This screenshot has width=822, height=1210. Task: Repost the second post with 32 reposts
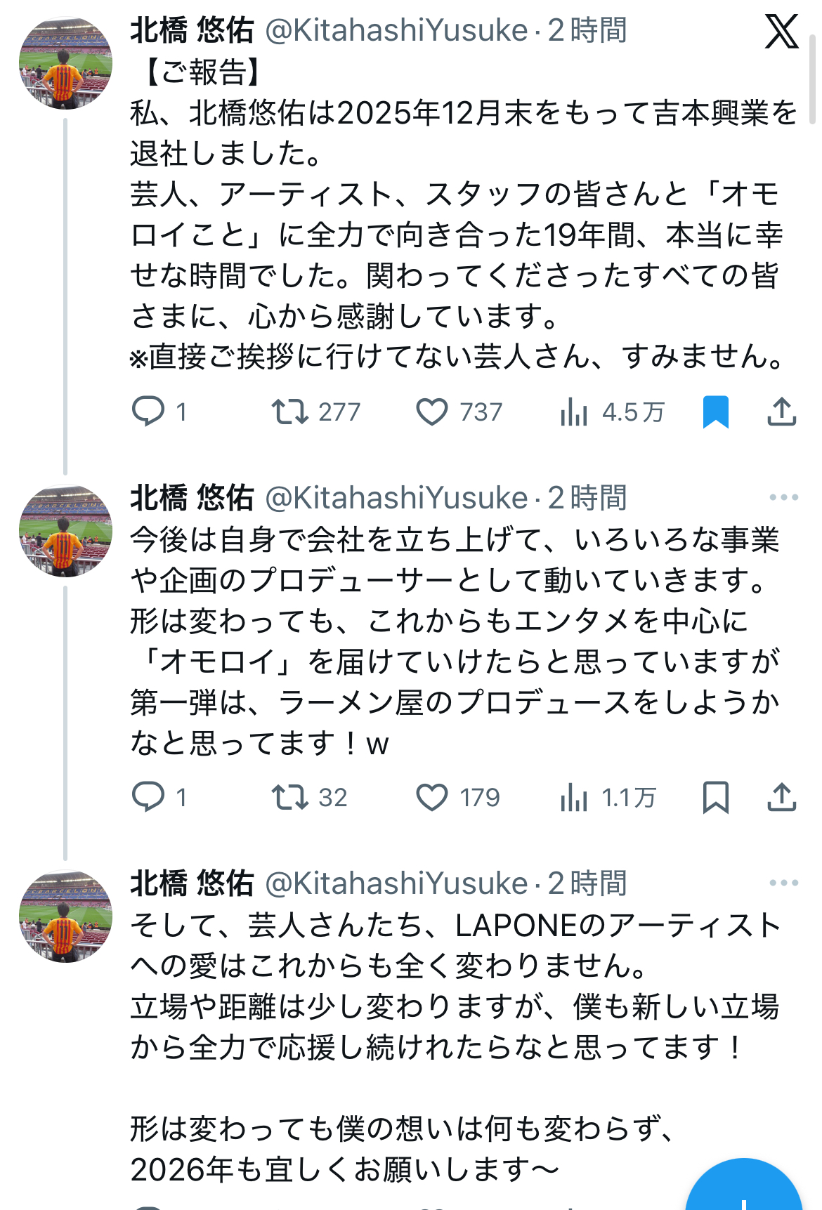[290, 797]
